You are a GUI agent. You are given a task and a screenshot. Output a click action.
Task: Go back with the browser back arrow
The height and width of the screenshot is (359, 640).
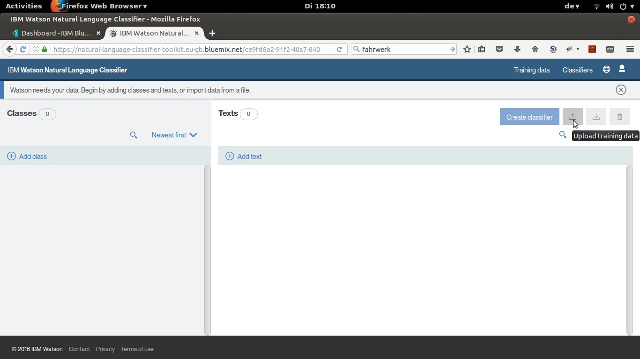(9, 49)
